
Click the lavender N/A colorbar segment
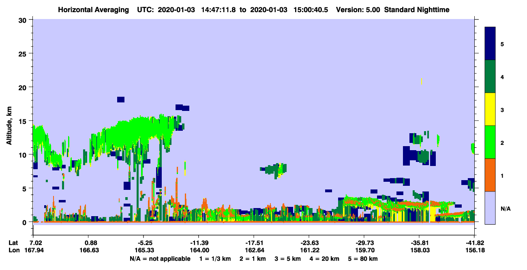pyautogui.click(x=490, y=208)
